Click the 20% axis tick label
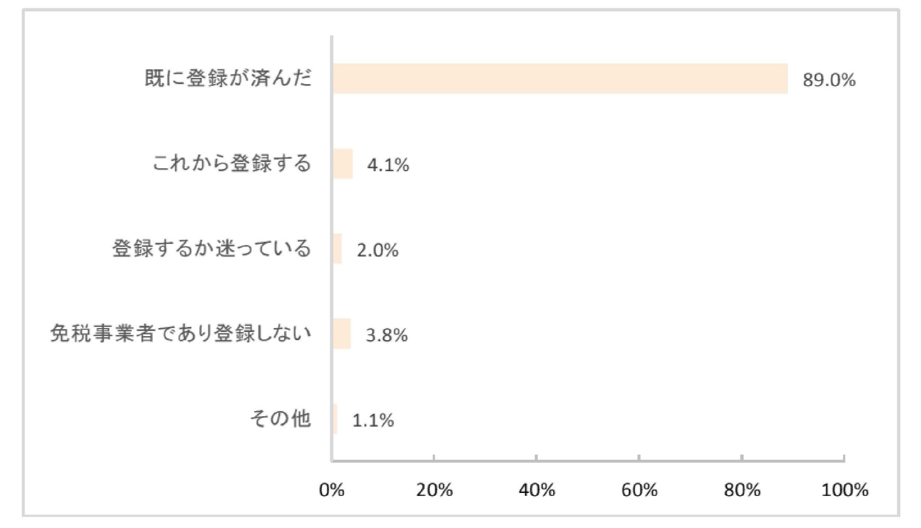 [x=434, y=490]
